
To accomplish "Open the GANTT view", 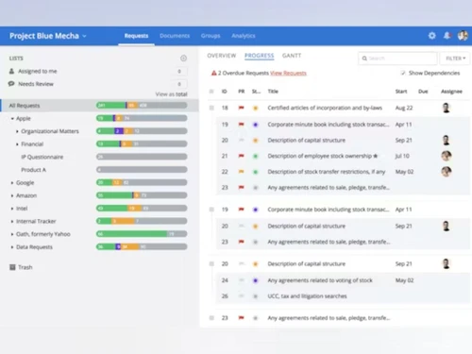I will (292, 56).
